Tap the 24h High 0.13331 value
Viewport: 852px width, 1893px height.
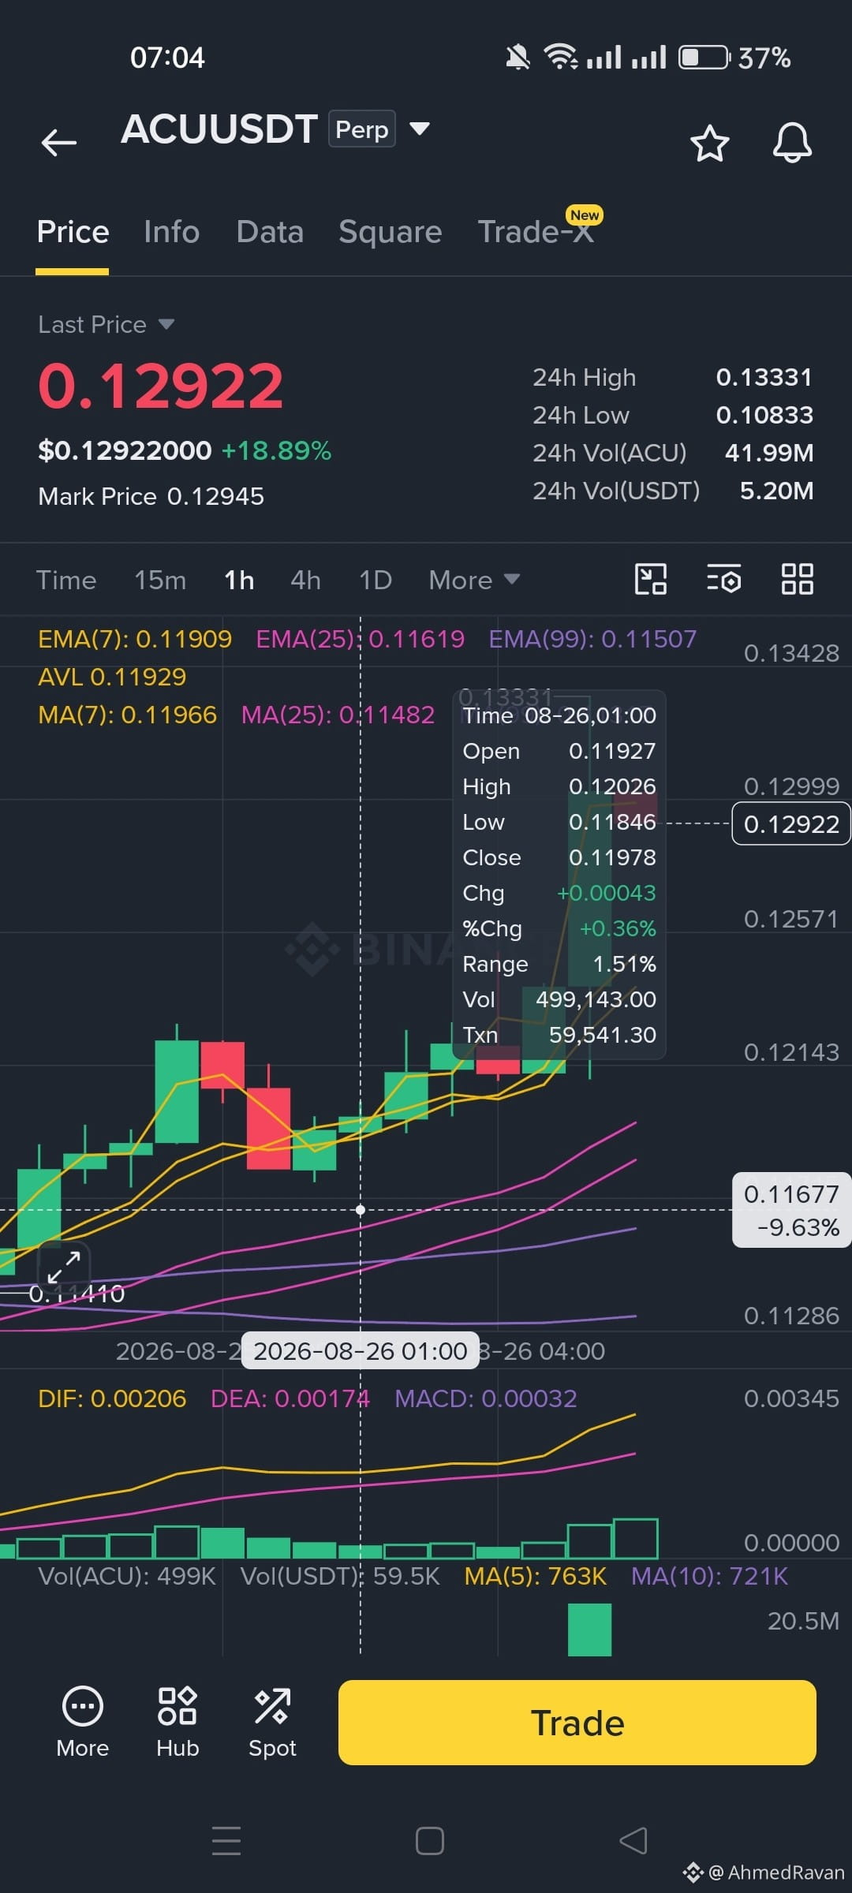(764, 377)
